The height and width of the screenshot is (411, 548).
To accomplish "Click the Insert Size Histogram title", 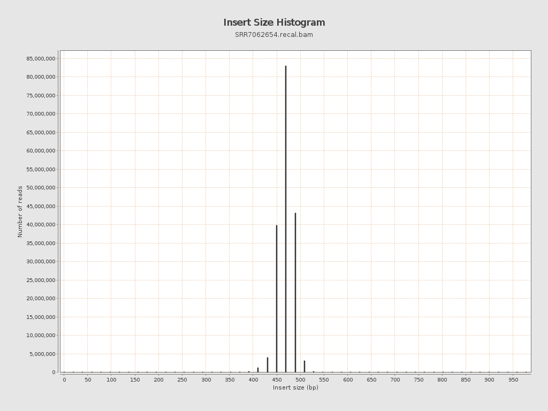I will [x=274, y=22].
